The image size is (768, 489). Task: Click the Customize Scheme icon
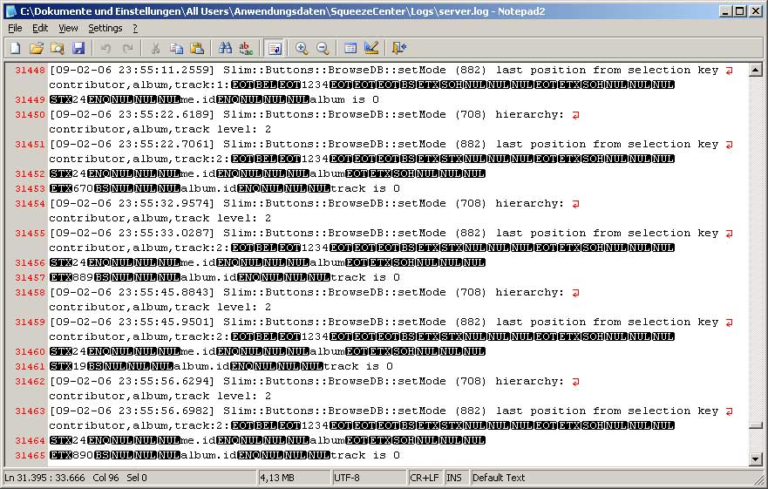tap(371, 49)
